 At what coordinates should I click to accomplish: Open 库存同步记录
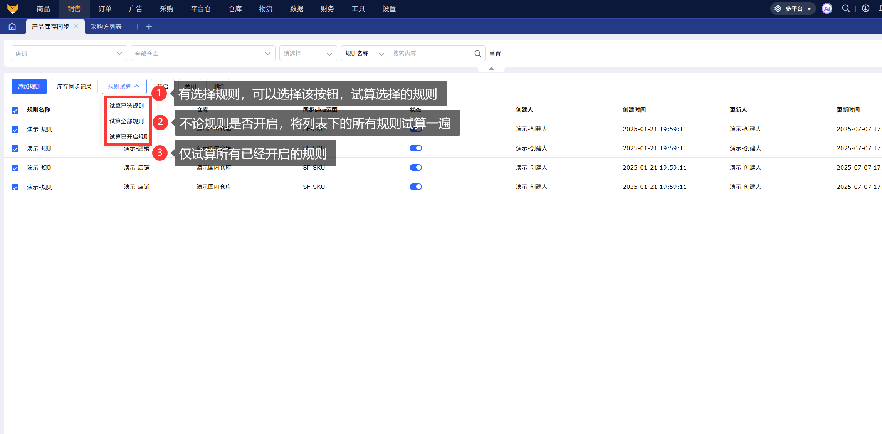click(74, 87)
